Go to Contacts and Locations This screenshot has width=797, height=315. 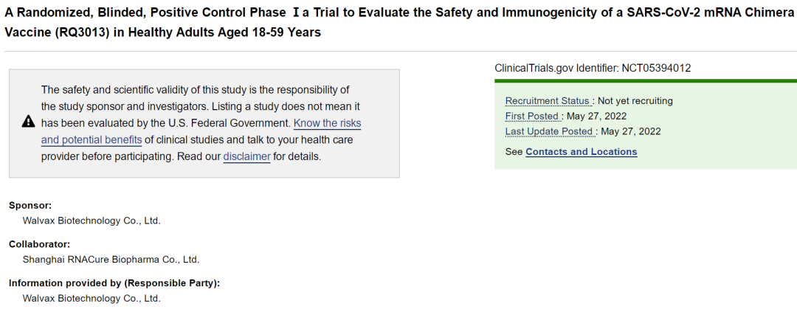(581, 152)
